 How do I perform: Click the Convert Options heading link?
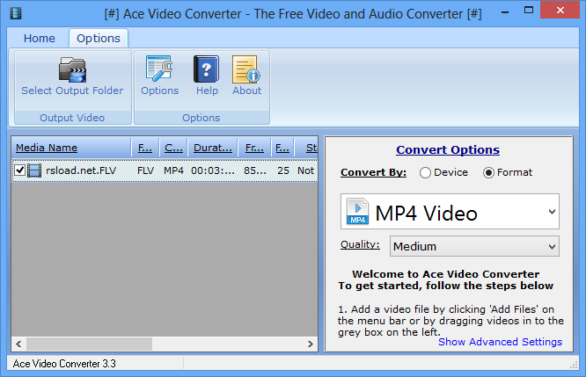pos(448,149)
